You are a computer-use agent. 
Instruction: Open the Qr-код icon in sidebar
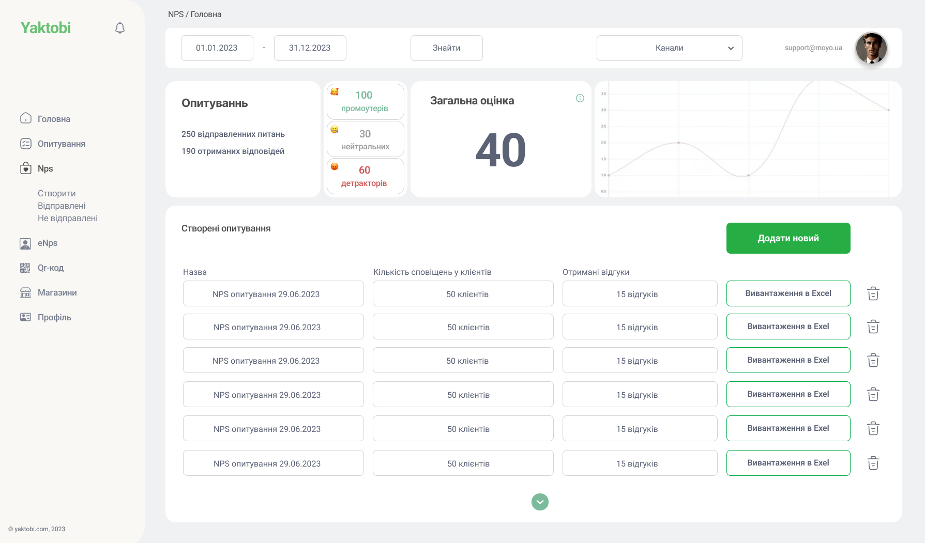coord(25,268)
